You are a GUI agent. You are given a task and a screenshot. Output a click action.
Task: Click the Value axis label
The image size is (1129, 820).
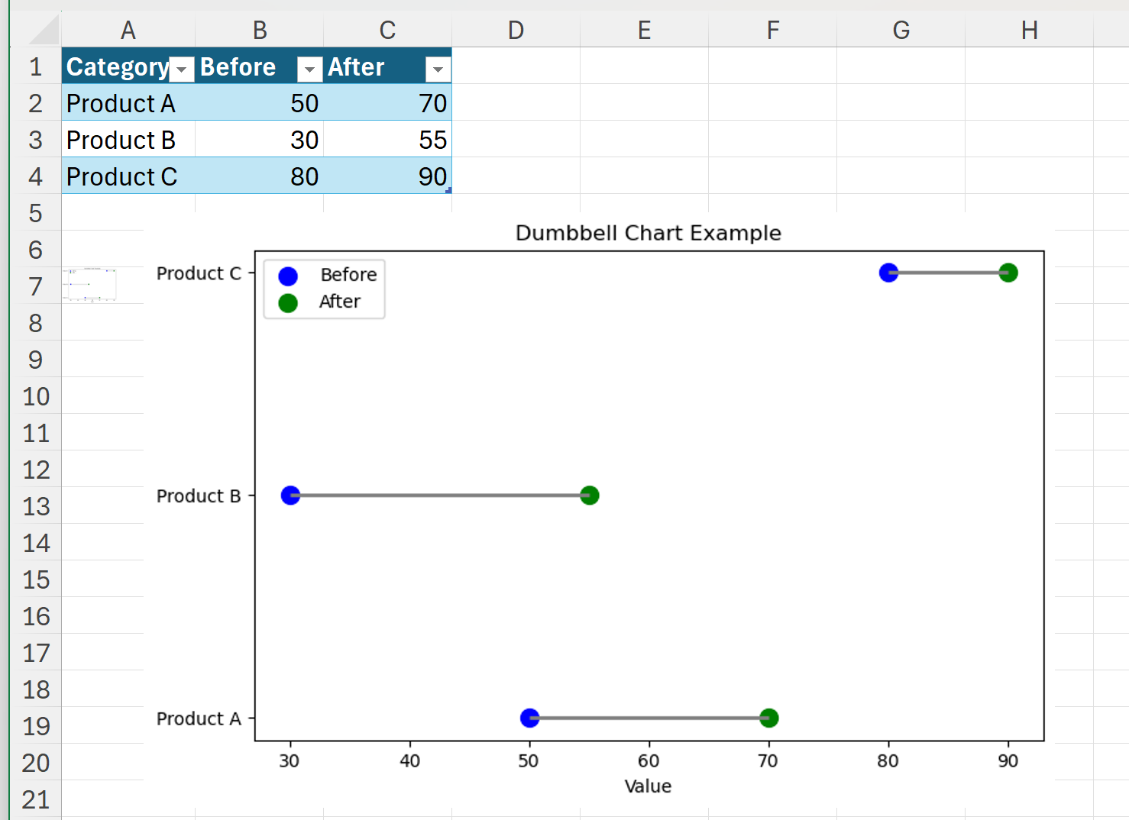[x=648, y=786]
